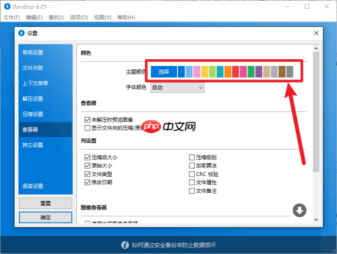Pick the dark green theme swatch
Viewport: 337px width, 254px height.
point(251,72)
